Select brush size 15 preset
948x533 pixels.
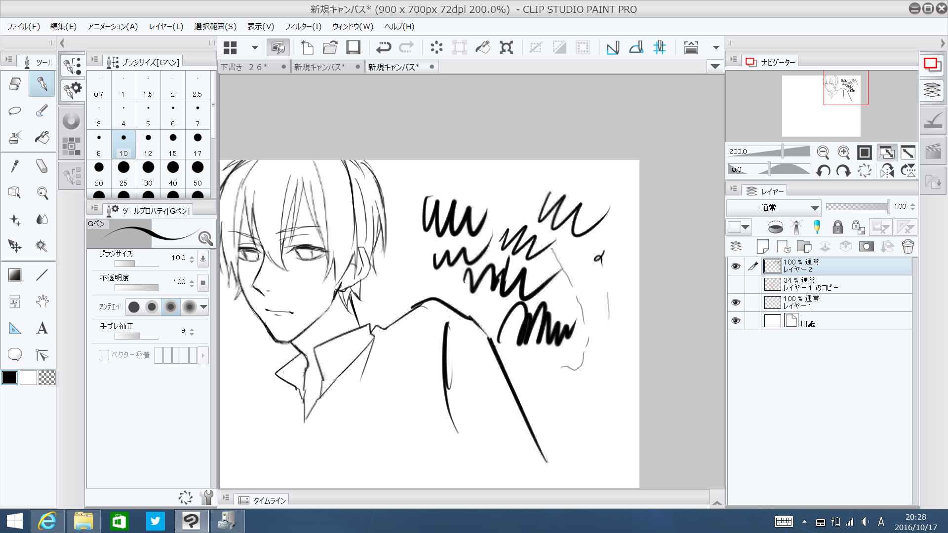pos(173,143)
